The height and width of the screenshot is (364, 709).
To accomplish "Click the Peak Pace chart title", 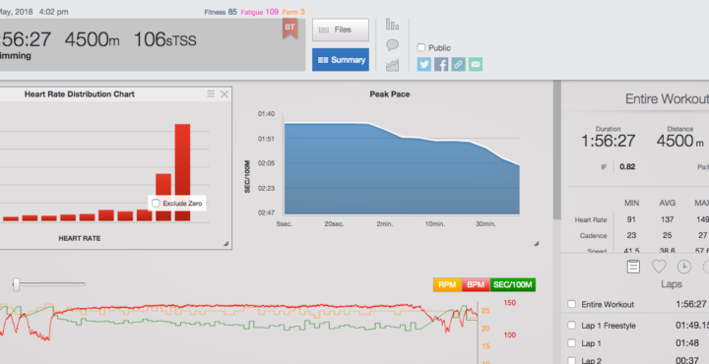I will point(390,93).
